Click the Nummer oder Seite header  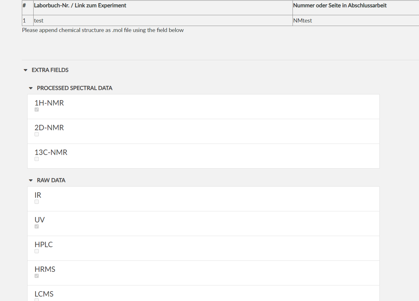340,5
